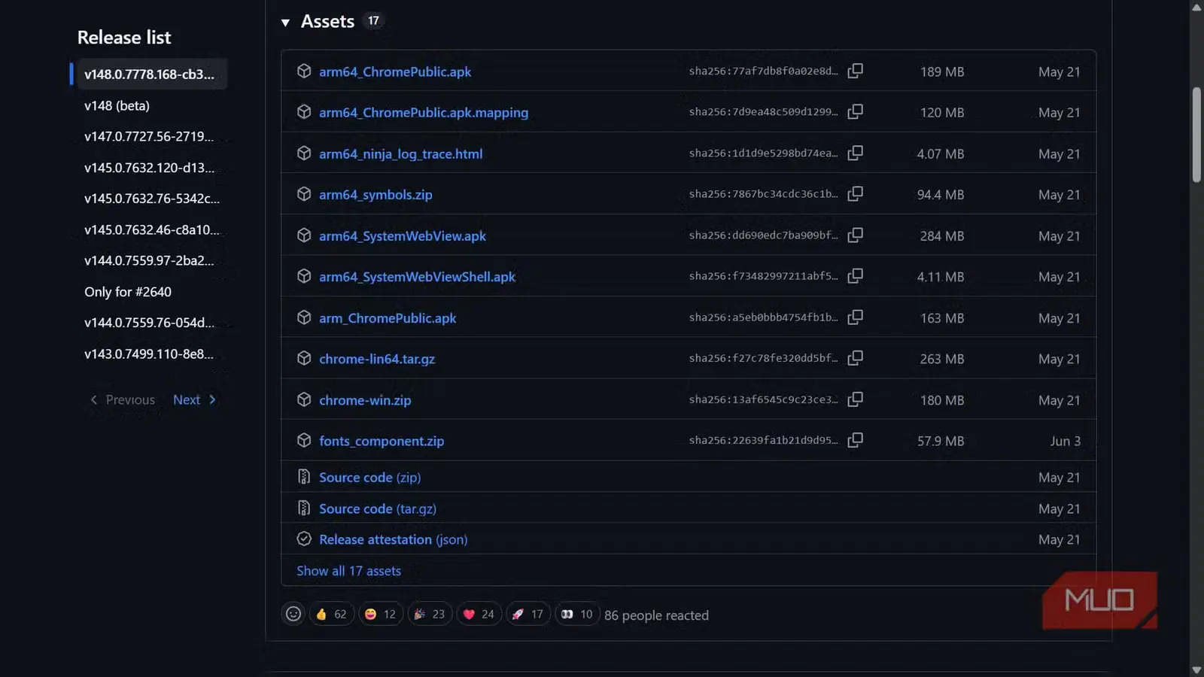Click the page vertical scrollbar thumb

(1196, 135)
